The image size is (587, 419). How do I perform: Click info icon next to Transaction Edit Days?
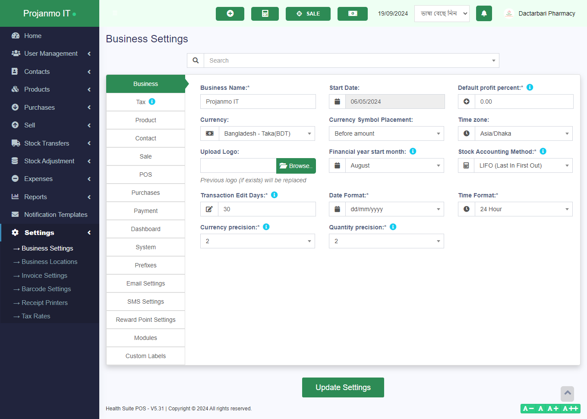[x=274, y=195]
